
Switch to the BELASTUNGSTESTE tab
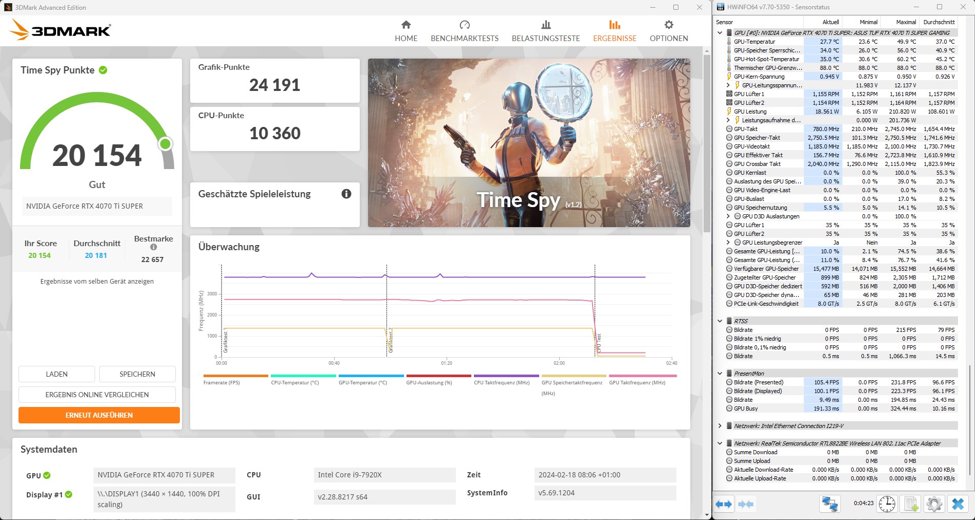[x=546, y=31]
